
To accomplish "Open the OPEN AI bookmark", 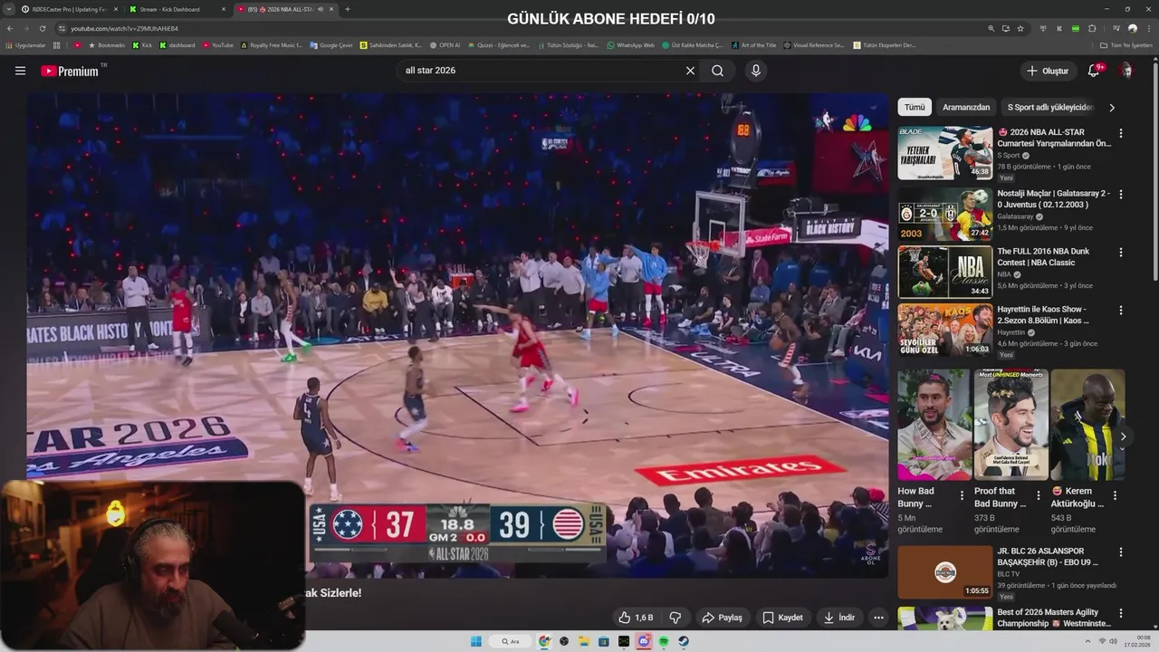I will coord(445,44).
